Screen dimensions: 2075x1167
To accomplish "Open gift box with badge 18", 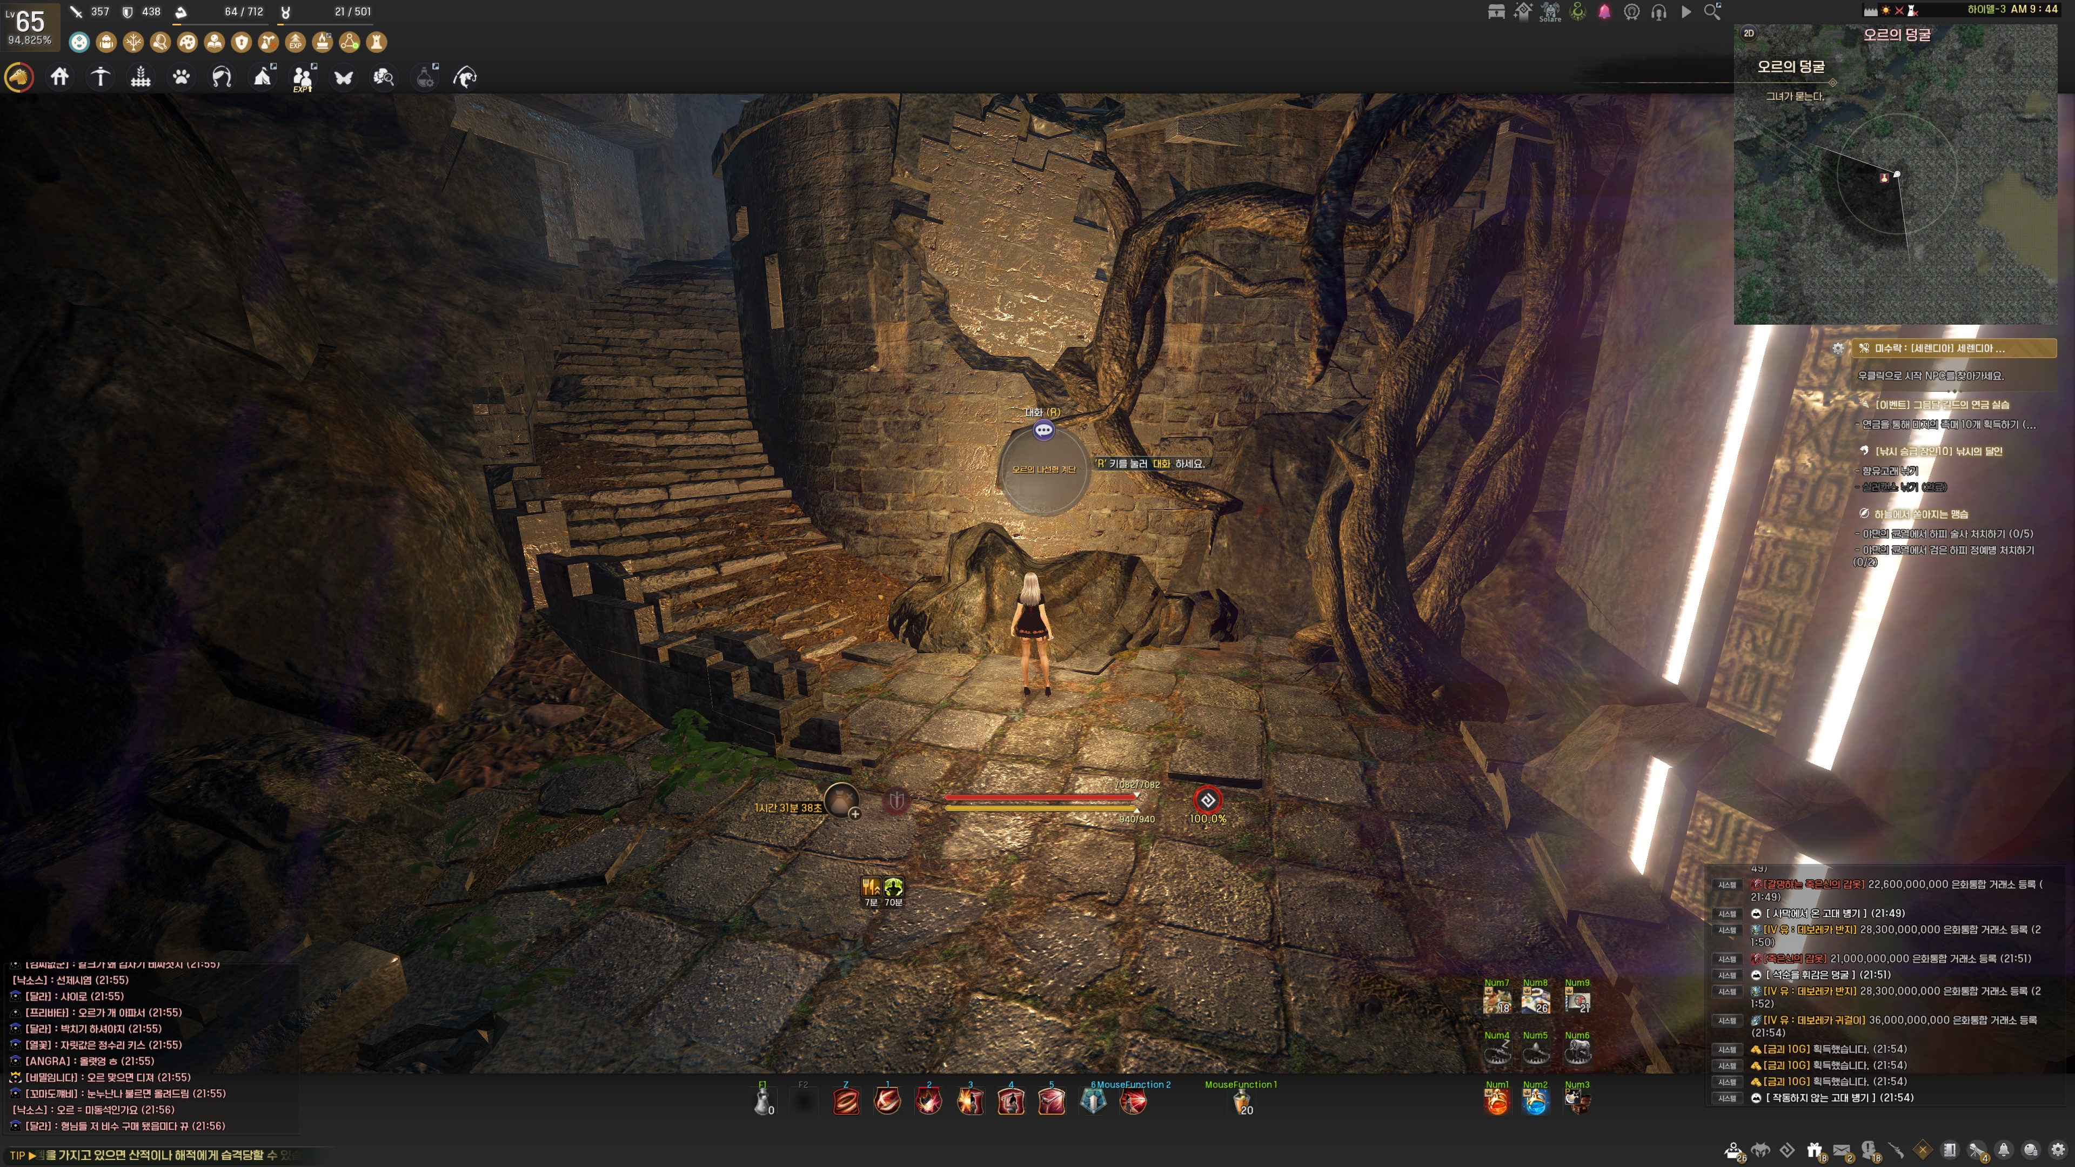I will [x=1814, y=1151].
